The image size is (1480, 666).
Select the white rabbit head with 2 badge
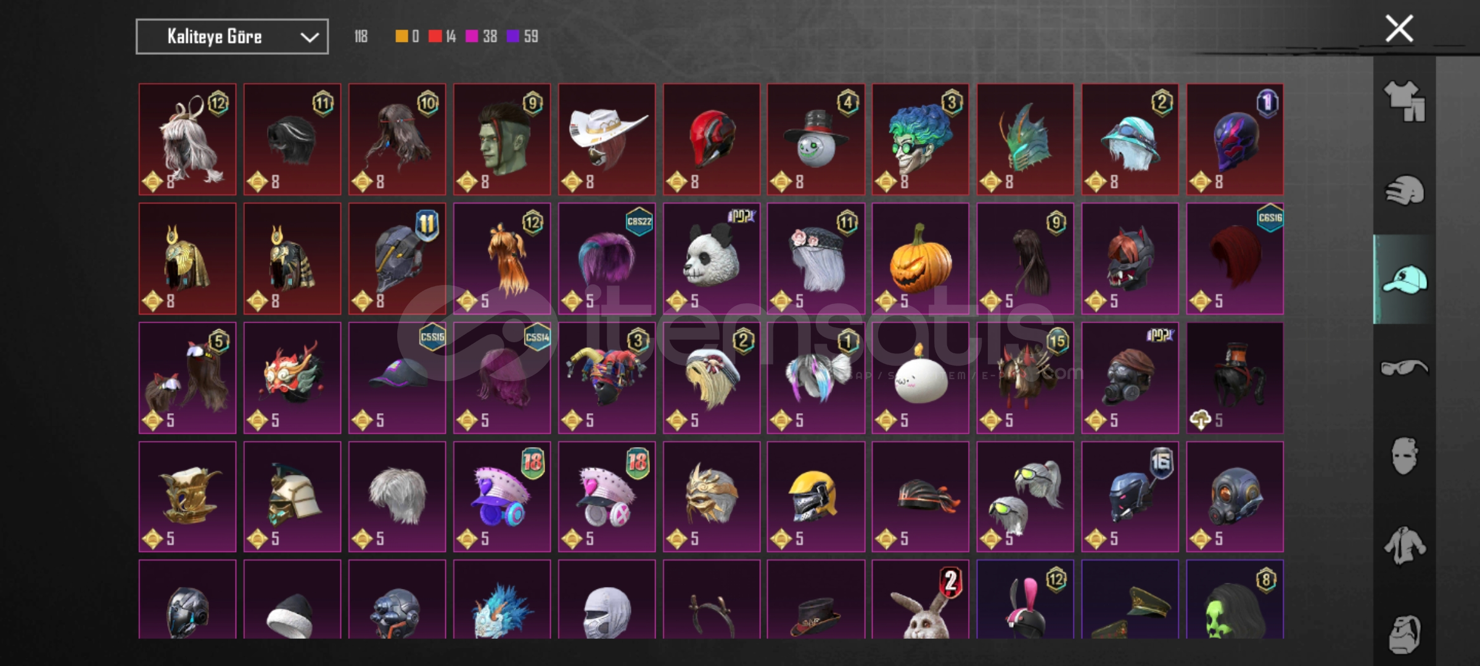[x=920, y=599]
